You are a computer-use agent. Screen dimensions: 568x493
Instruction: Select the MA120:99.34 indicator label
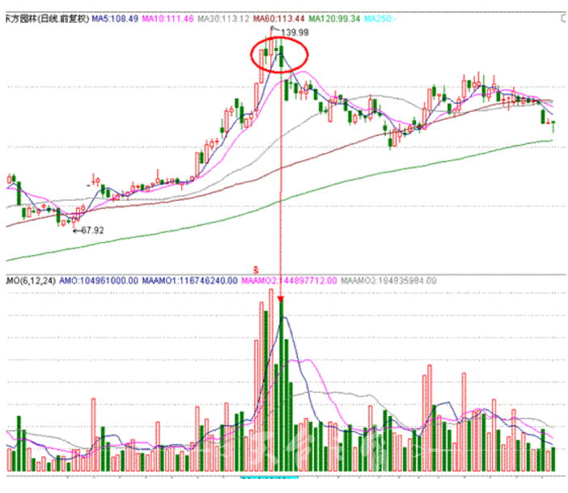point(334,19)
